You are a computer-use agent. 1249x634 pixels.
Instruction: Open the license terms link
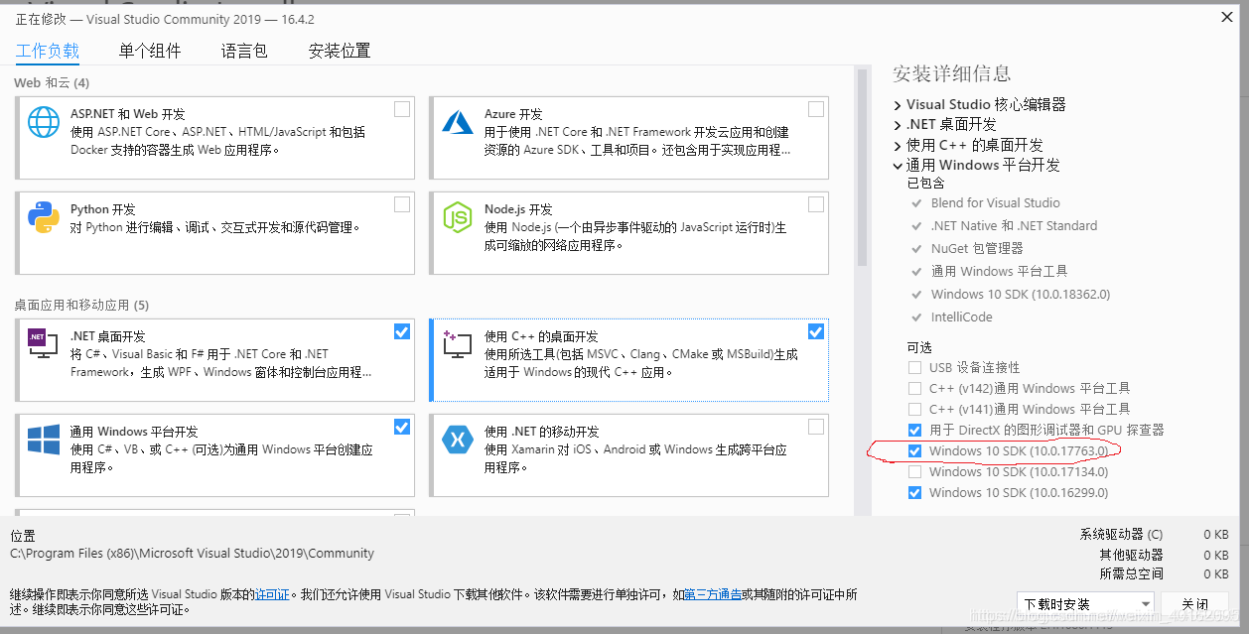(272, 594)
